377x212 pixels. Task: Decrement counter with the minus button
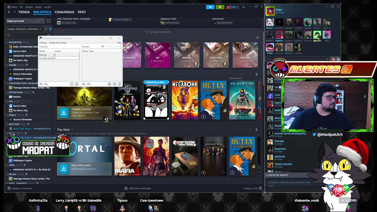[72, 84]
